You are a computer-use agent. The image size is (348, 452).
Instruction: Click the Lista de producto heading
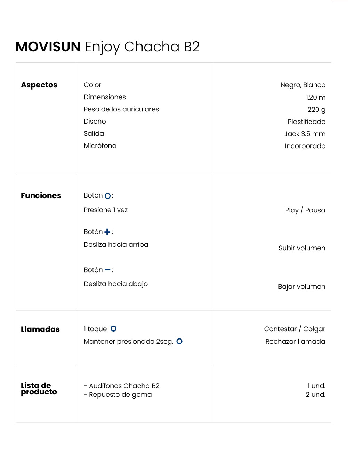pyautogui.click(x=39, y=389)
